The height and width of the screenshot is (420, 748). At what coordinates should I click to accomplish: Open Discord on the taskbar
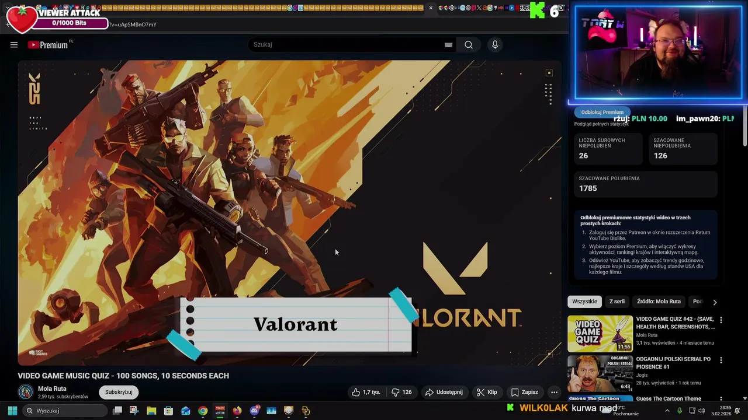254,411
